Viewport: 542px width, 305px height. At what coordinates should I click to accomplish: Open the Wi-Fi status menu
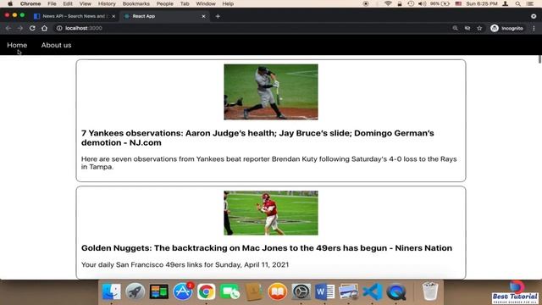pos(388,3)
